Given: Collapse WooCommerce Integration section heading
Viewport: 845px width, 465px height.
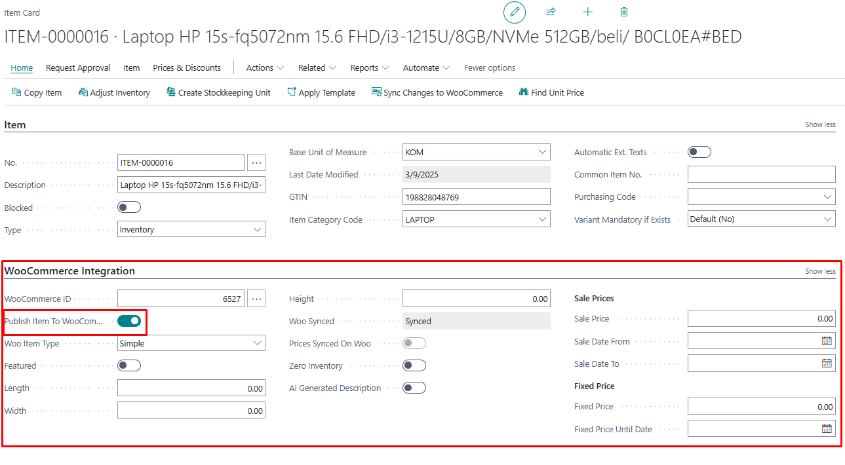Looking at the screenshot, I should 69,271.
